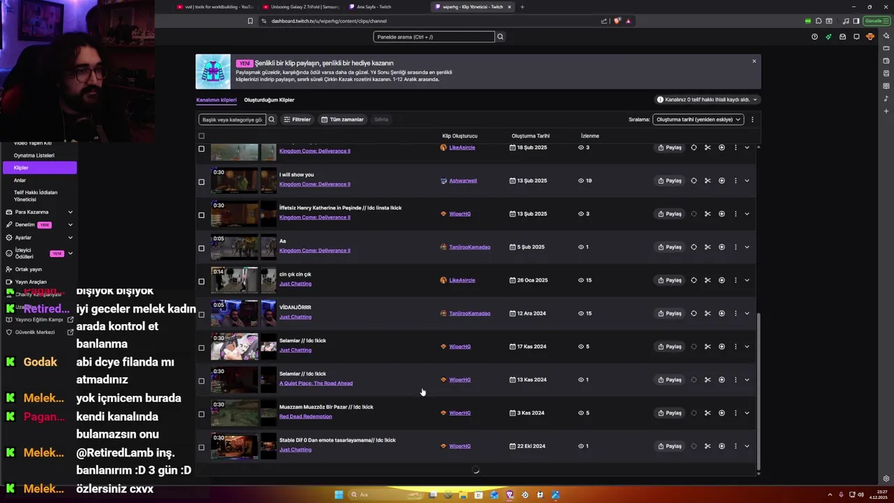The height and width of the screenshot is (503, 894).
Task: Open the 'Tüm zamanlar' date filter
Action: click(342, 119)
